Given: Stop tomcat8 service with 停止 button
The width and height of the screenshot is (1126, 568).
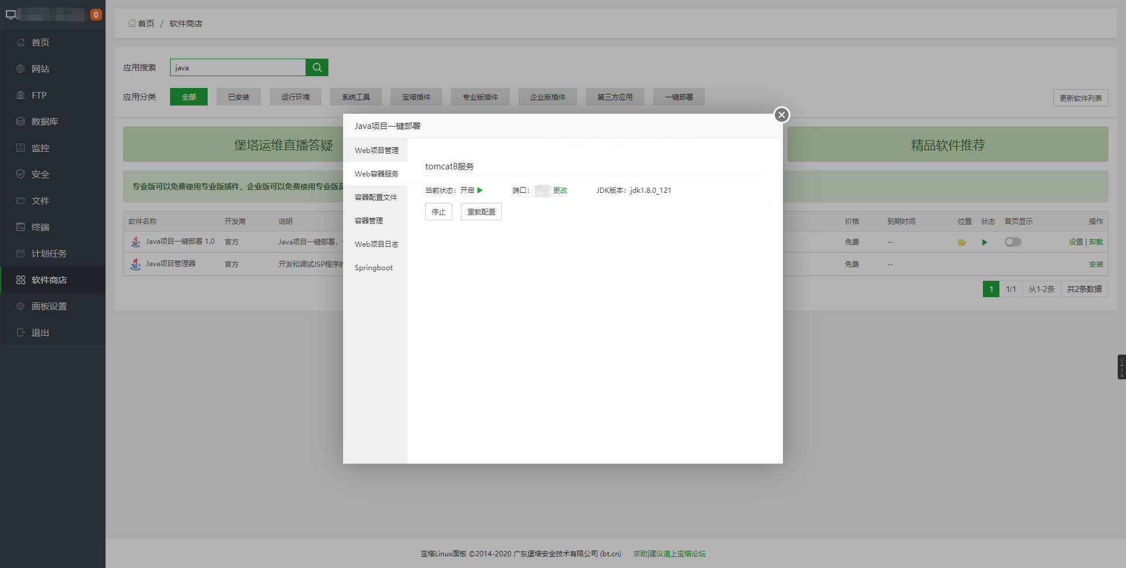Looking at the screenshot, I should point(439,212).
